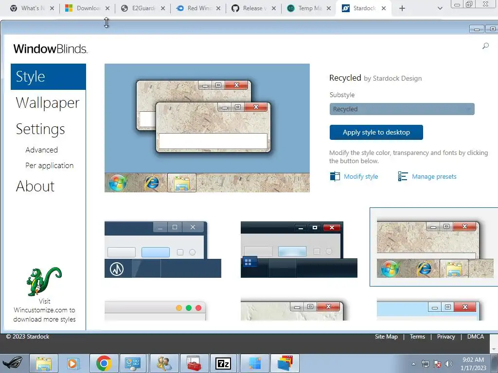Click the ROG Start button
498x373 pixels.
[13, 363]
